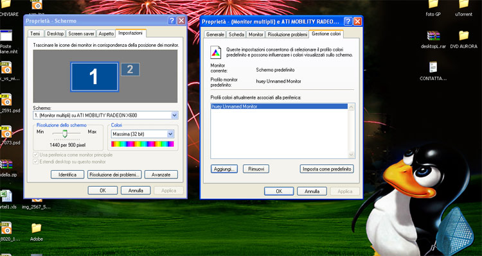
Task: Click the help question mark in Proprietà - Schermo
Action: [x=172, y=21]
